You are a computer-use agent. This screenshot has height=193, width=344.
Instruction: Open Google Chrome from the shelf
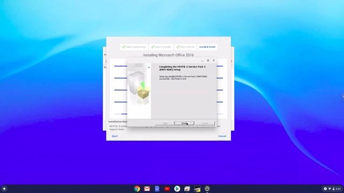137,189
